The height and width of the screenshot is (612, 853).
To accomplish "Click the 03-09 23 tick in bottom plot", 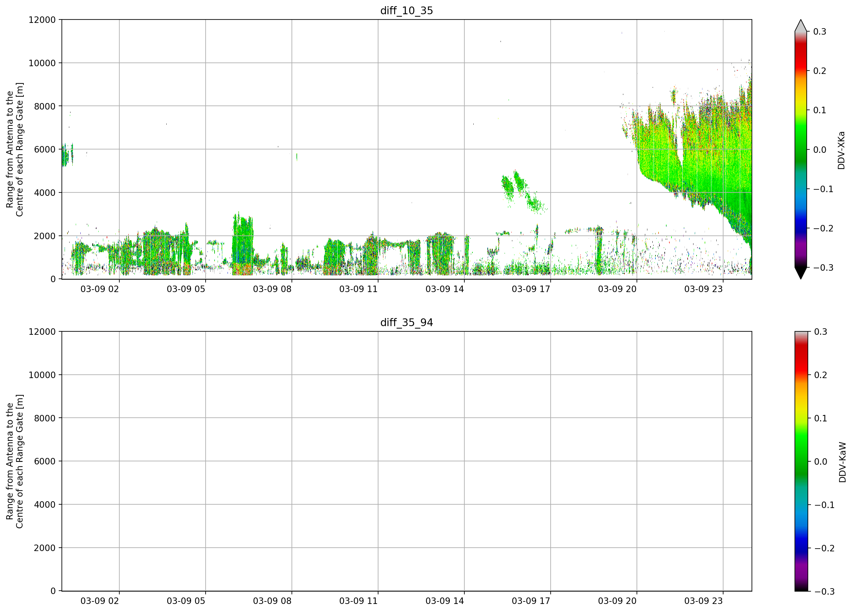I will [x=703, y=601].
